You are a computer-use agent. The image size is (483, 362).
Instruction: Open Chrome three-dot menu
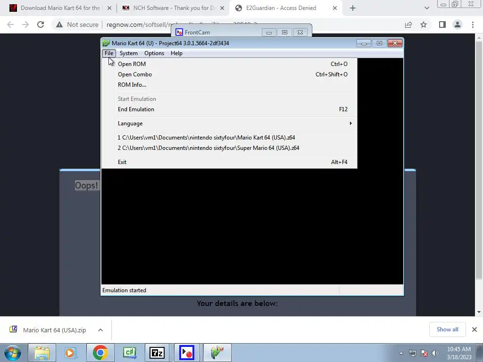click(473, 25)
